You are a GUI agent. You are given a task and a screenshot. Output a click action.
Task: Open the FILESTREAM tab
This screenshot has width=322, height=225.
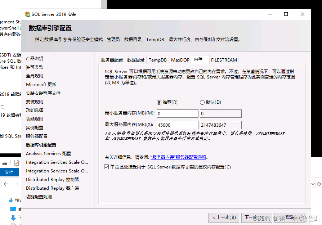(224, 60)
